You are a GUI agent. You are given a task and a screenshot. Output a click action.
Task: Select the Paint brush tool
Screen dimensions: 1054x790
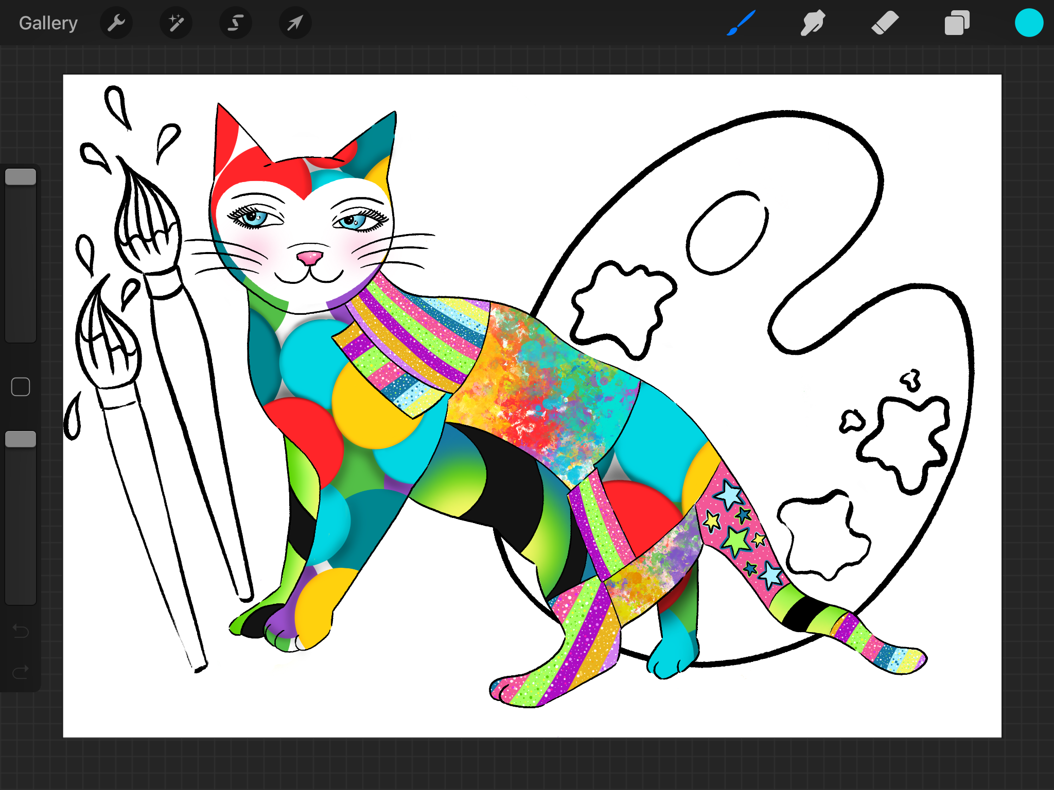point(741,23)
